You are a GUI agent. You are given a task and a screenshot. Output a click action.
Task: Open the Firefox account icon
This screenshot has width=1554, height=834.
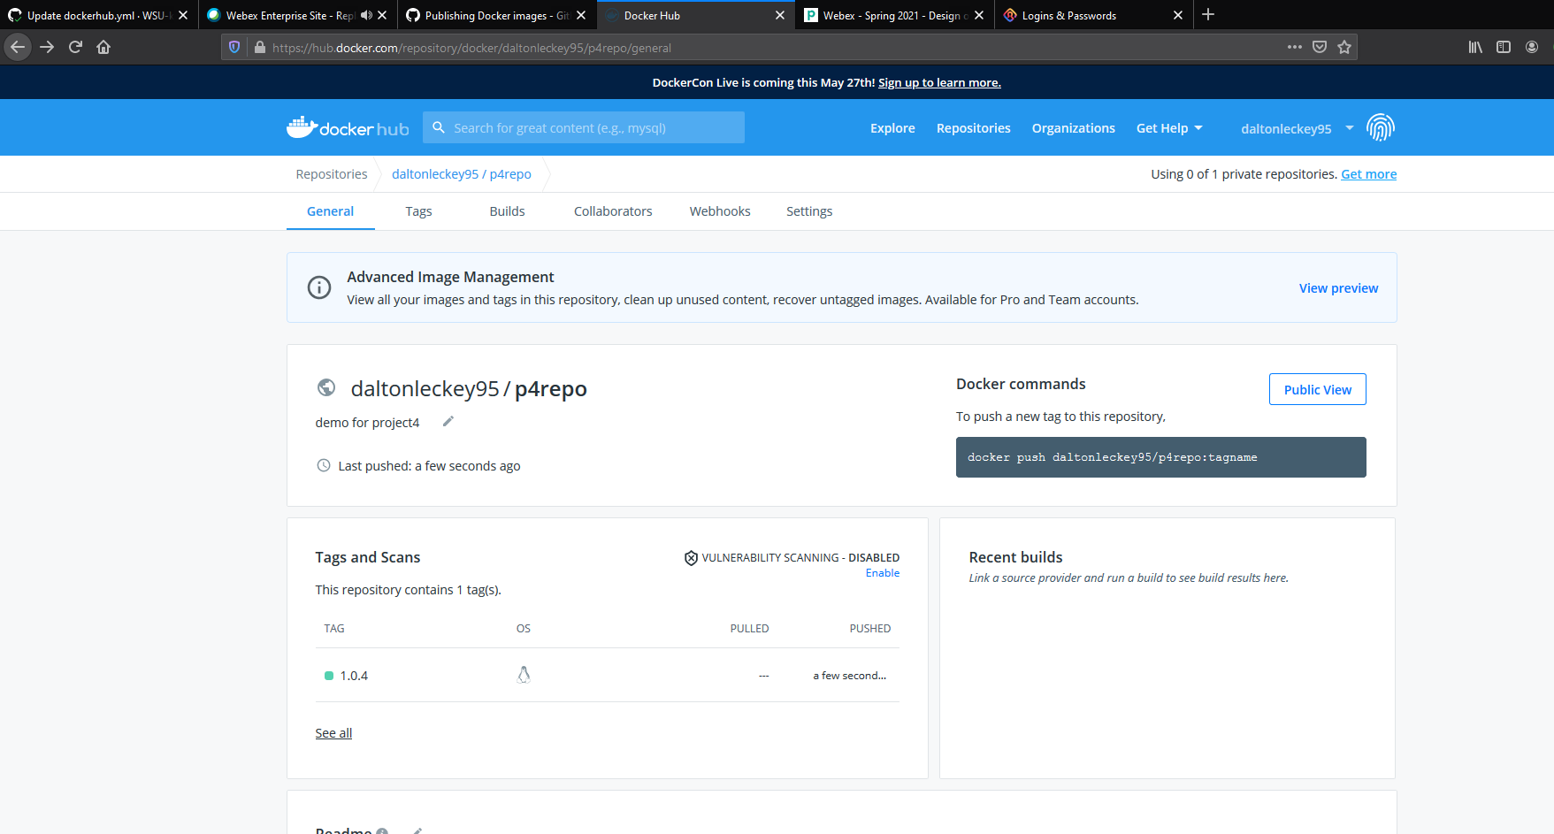click(1532, 47)
